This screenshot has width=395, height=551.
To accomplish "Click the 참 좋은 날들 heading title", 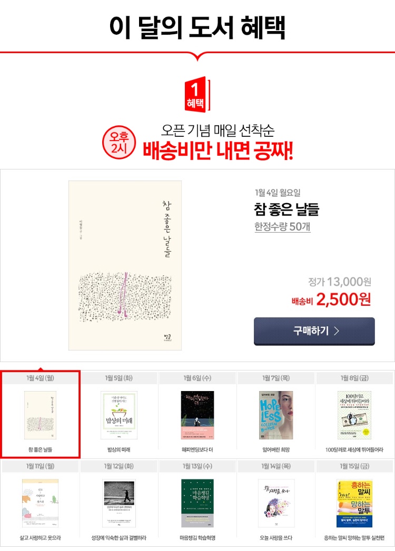I will click(287, 209).
